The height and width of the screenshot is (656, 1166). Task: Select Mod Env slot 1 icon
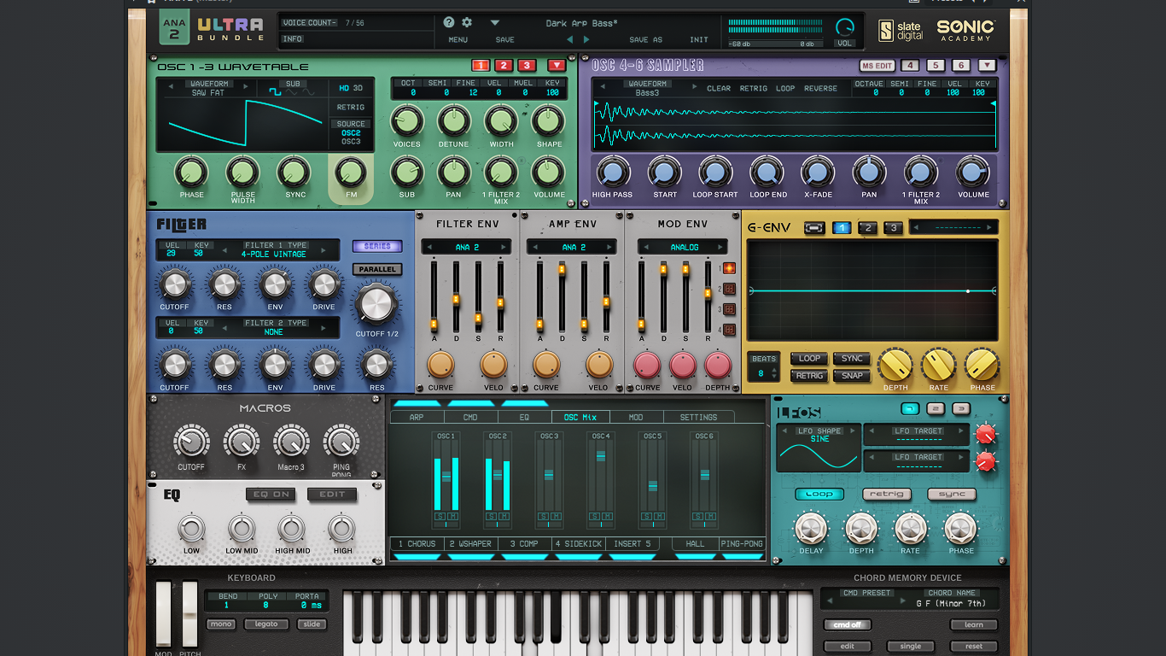point(729,268)
